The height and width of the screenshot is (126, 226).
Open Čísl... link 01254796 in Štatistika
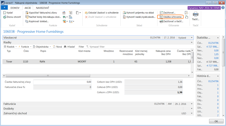coord(213,43)
